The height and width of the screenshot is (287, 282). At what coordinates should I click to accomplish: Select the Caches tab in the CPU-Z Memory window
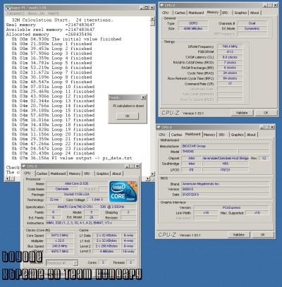[x=180, y=13]
